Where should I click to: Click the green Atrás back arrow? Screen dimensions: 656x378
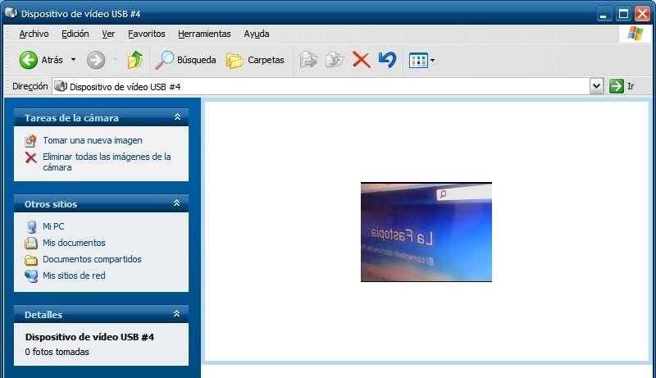(x=29, y=60)
